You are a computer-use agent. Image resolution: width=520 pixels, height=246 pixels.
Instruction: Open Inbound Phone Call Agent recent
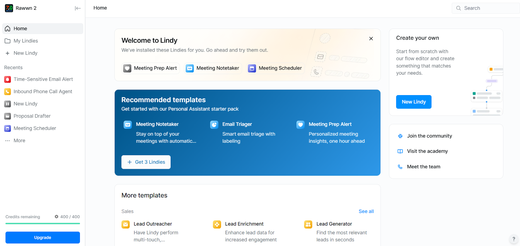43,92
